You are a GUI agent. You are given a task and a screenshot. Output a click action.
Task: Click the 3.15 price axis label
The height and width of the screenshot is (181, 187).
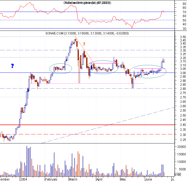[x=183, y=61]
